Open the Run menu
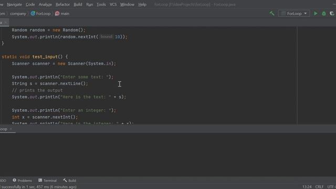 [90, 5]
